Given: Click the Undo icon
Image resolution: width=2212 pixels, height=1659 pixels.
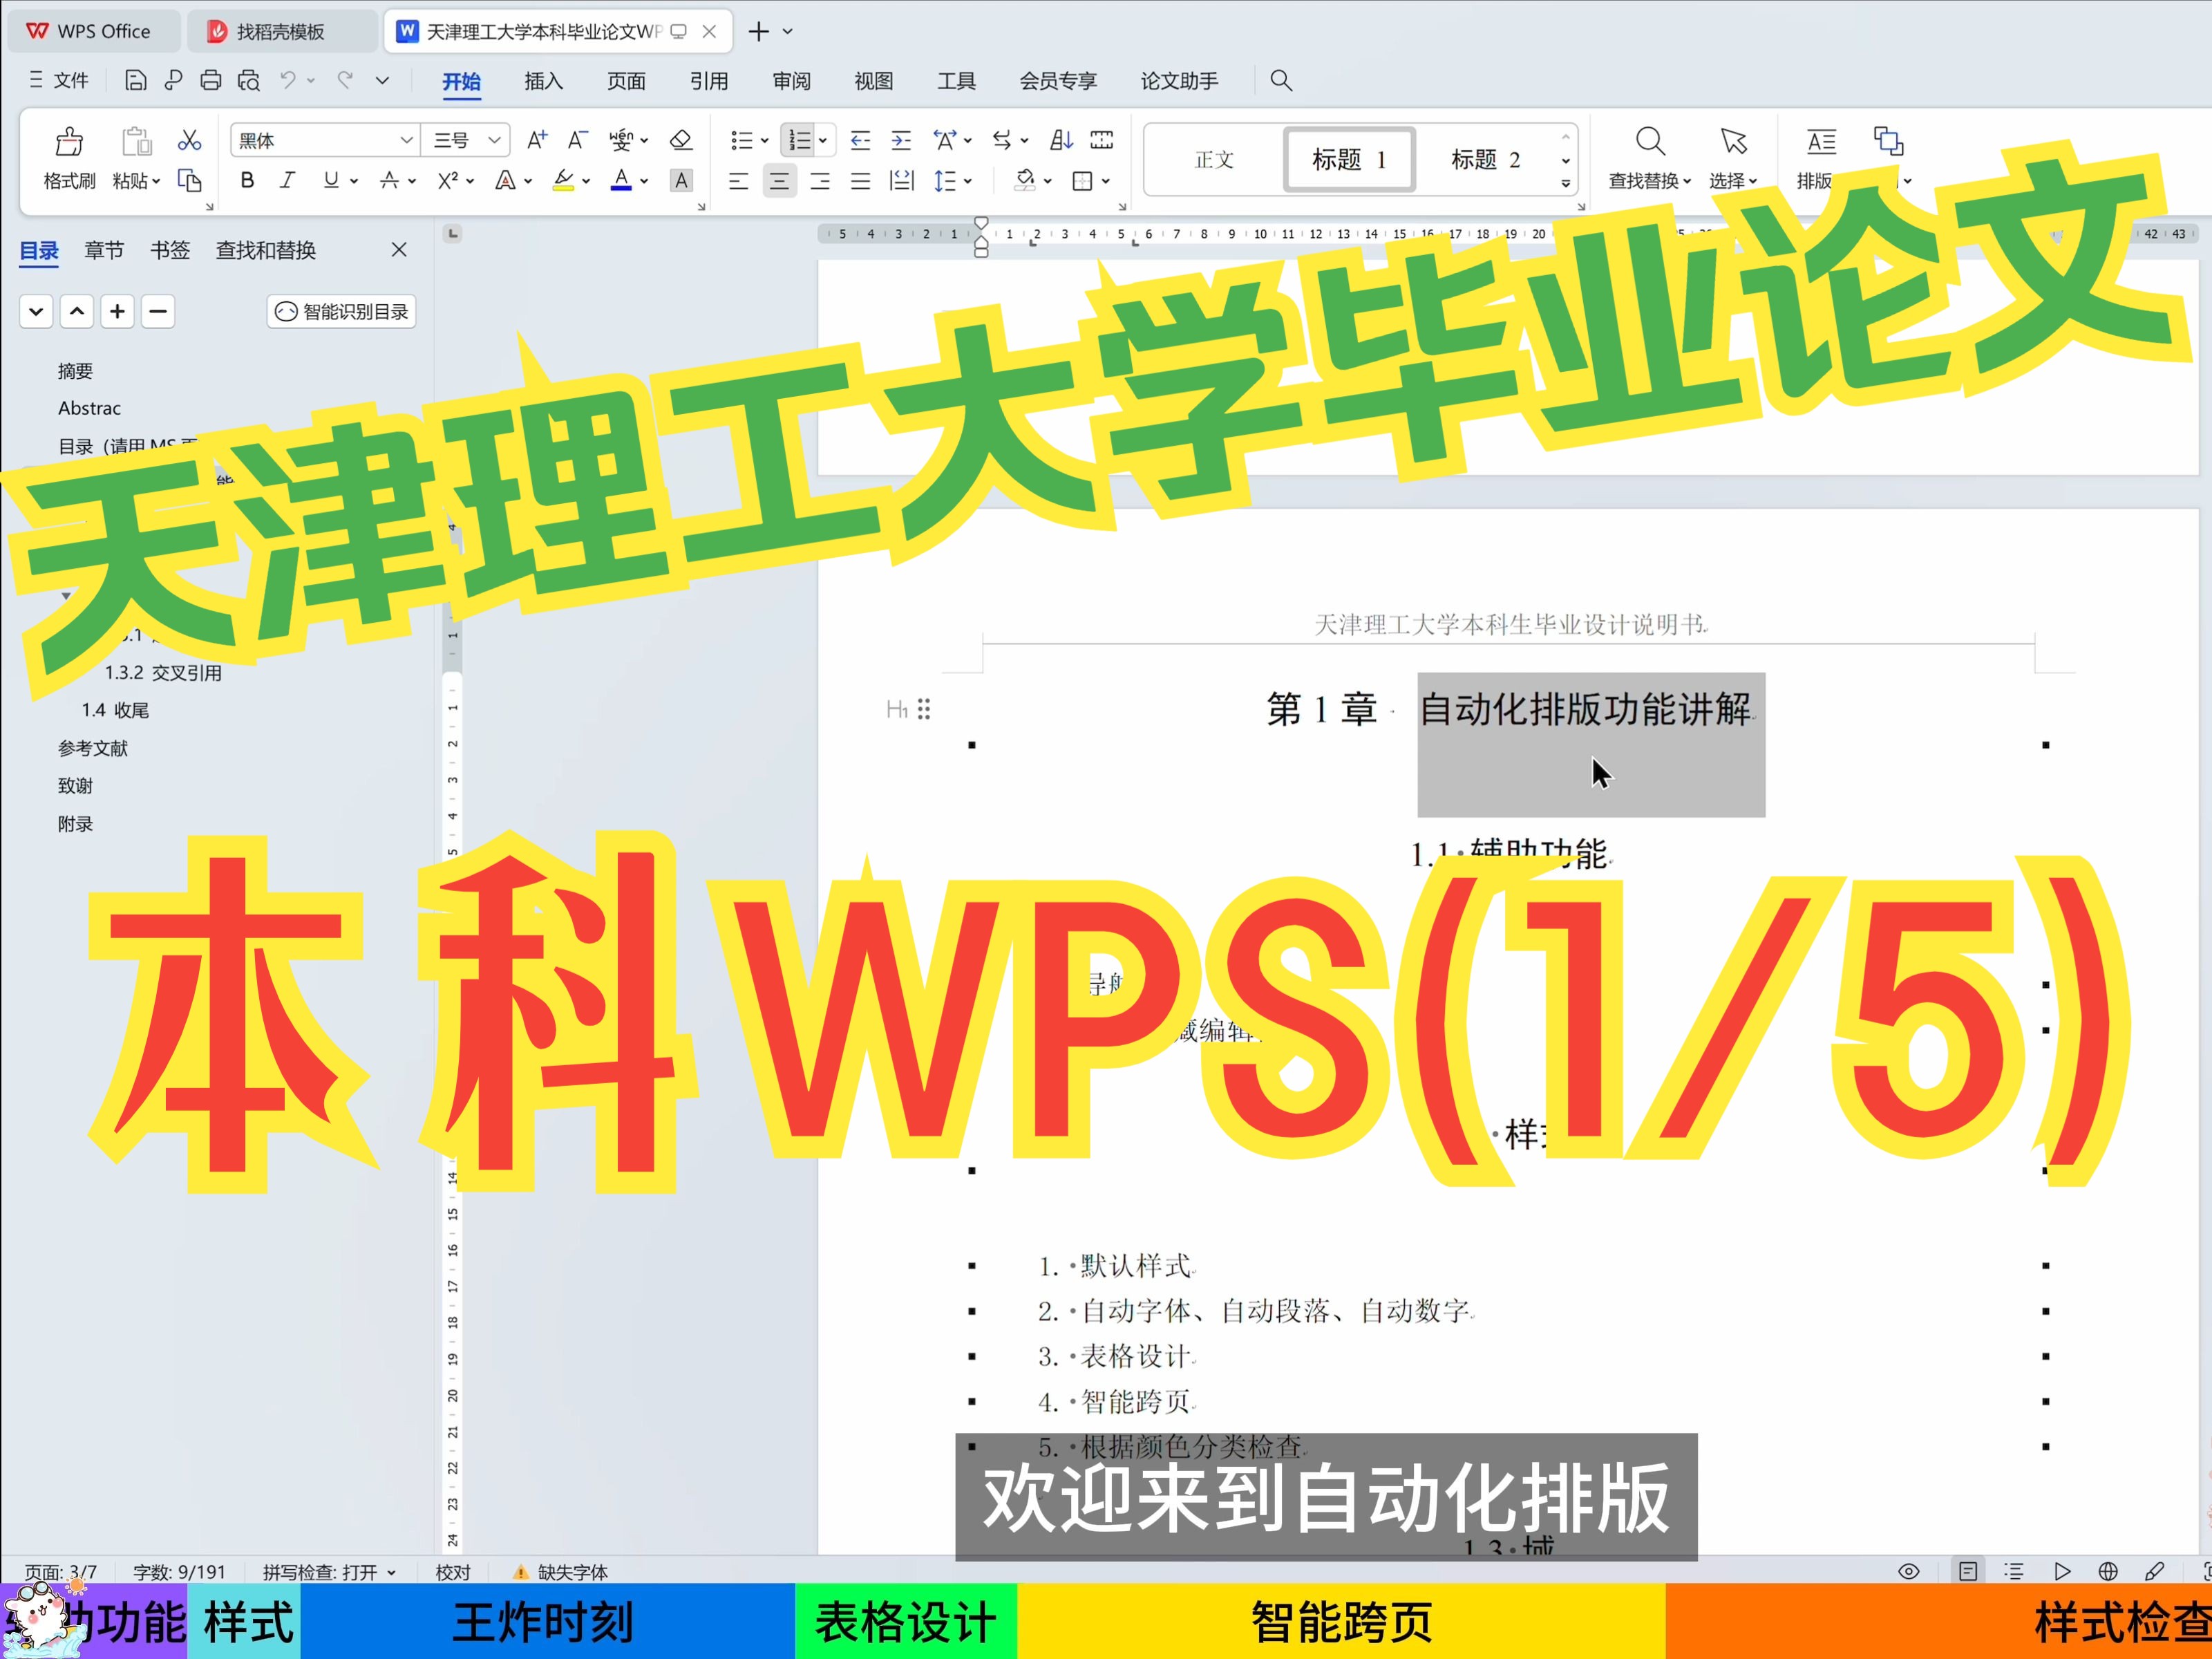Looking at the screenshot, I should pyautogui.click(x=288, y=80).
